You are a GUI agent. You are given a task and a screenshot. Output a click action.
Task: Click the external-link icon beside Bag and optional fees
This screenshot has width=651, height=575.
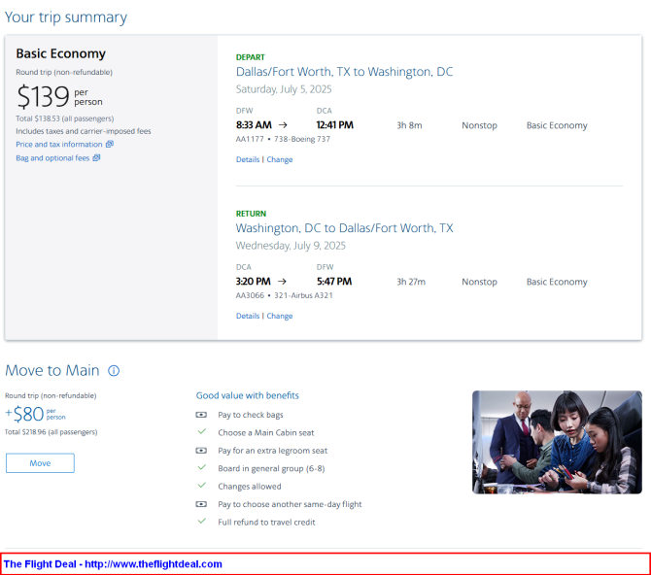pos(96,157)
